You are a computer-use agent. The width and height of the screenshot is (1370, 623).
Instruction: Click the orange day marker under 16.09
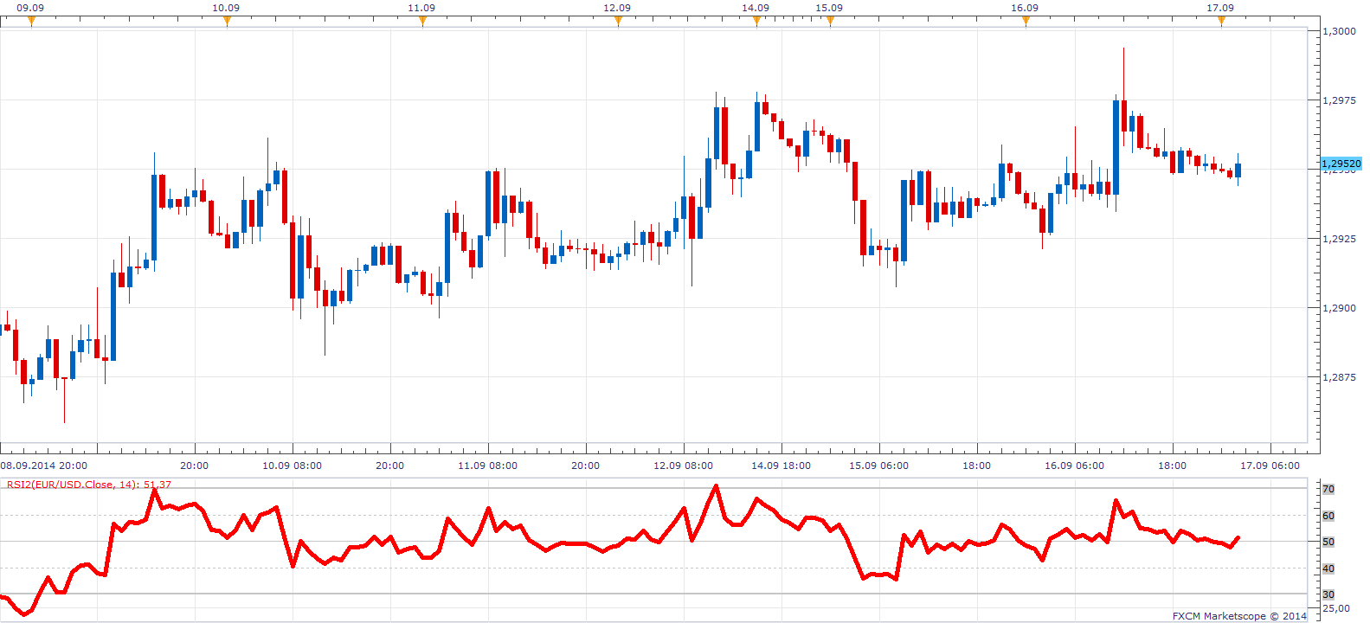(1026, 22)
